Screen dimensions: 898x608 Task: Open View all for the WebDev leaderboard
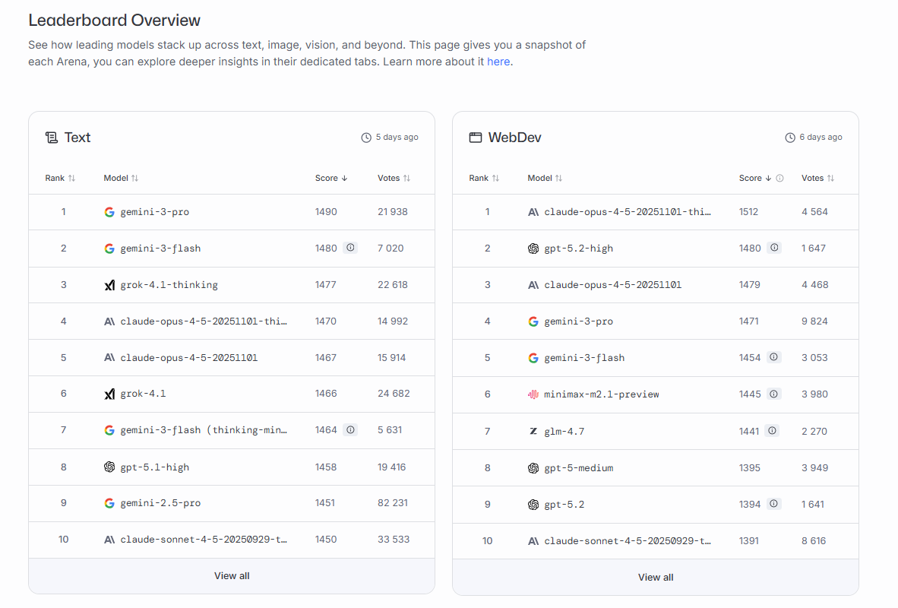click(x=656, y=577)
